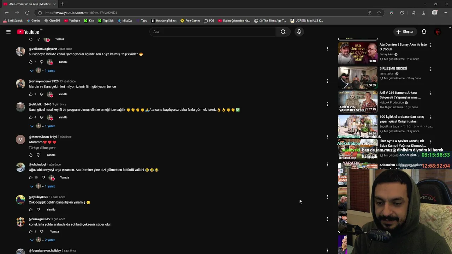Screen dimensions: 452x254
Task: Open the Free Games bookmark
Action: (x=190, y=21)
